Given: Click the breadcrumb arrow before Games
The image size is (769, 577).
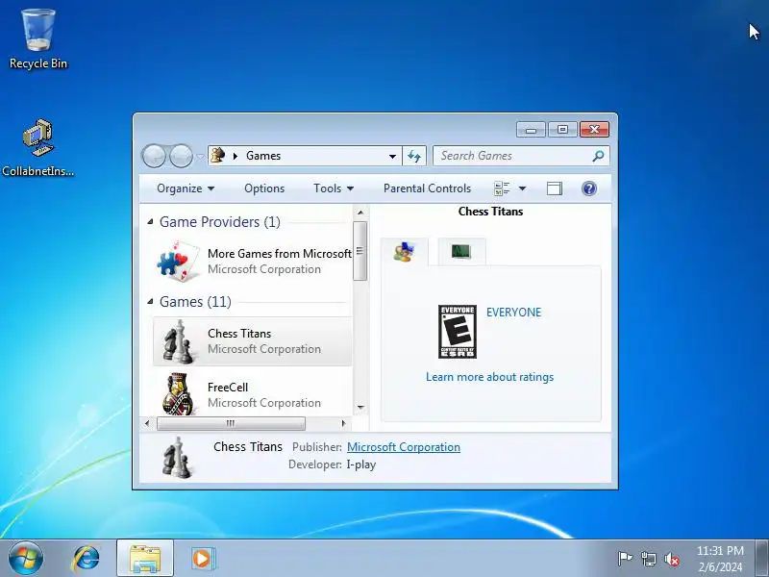Looking at the screenshot, I should click(x=236, y=156).
